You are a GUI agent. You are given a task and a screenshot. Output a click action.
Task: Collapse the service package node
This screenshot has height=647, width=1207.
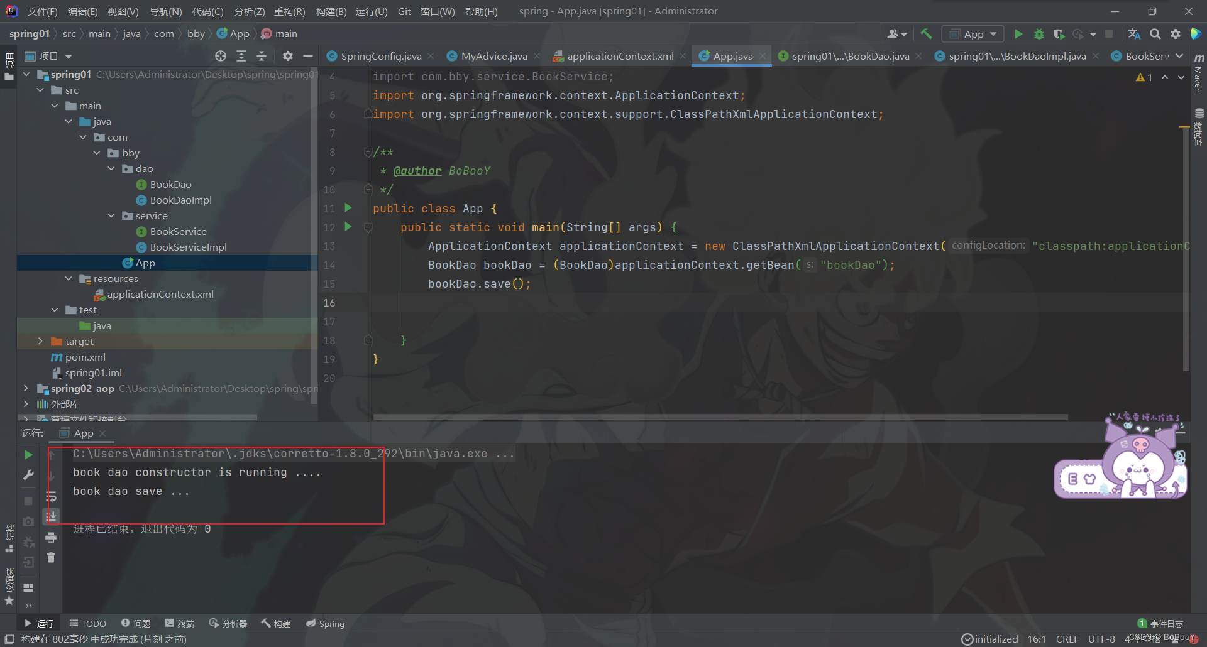click(x=111, y=215)
